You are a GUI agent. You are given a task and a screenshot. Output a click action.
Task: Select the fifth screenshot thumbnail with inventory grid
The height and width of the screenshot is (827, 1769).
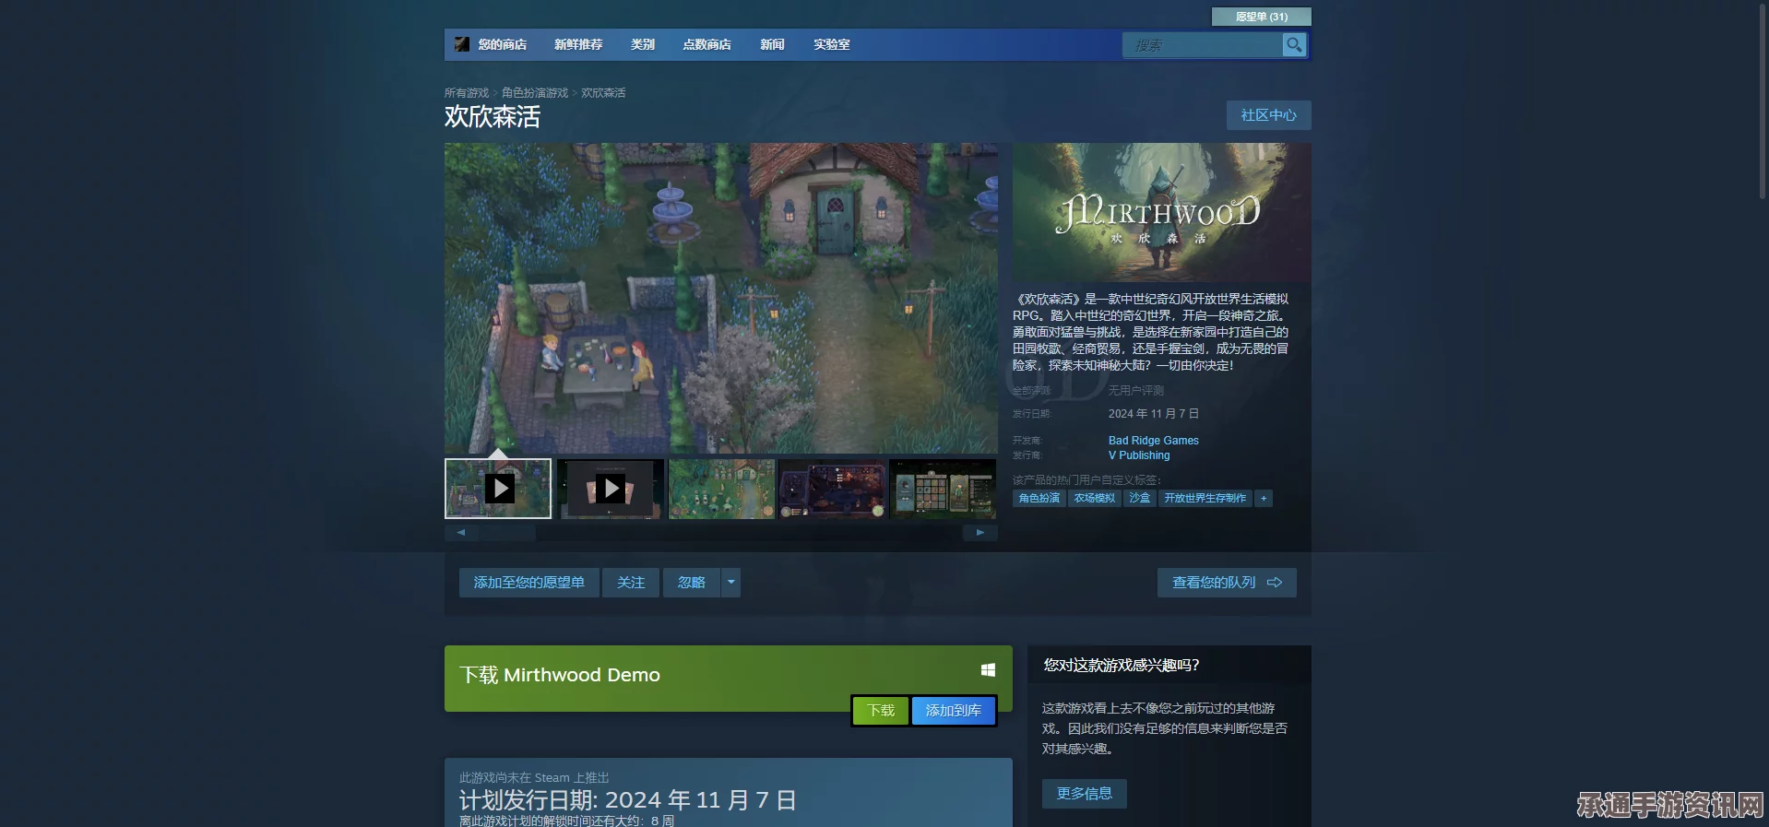click(943, 489)
